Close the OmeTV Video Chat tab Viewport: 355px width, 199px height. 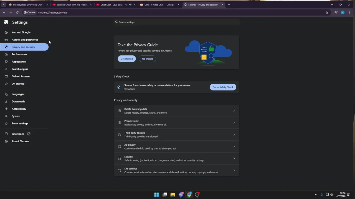(x=178, y=5)
